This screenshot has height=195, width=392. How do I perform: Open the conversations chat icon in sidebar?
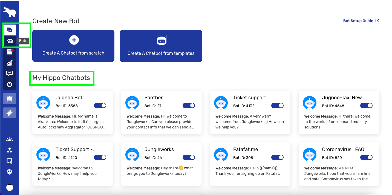coord(10,30)
